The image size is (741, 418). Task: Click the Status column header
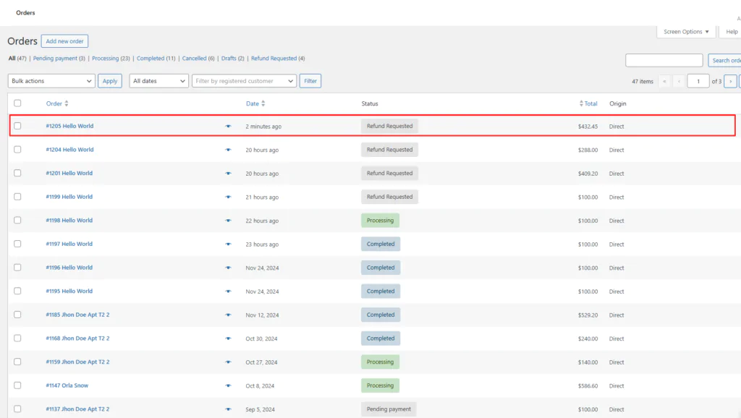coord(370,103)
